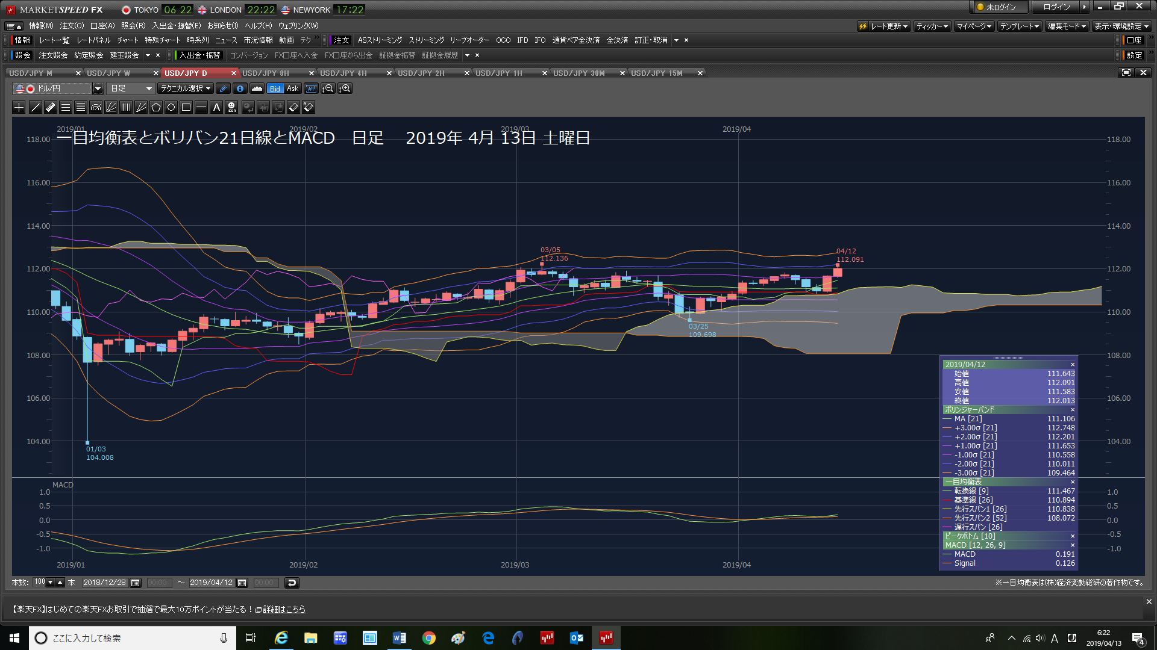Image resolution: width=1157 pixels, height=650 pixels.
Task: Open the 詳細はこちら link
Action: [284, 609]
